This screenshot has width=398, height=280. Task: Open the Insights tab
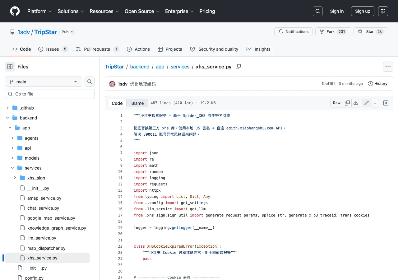tap(258, 49)
